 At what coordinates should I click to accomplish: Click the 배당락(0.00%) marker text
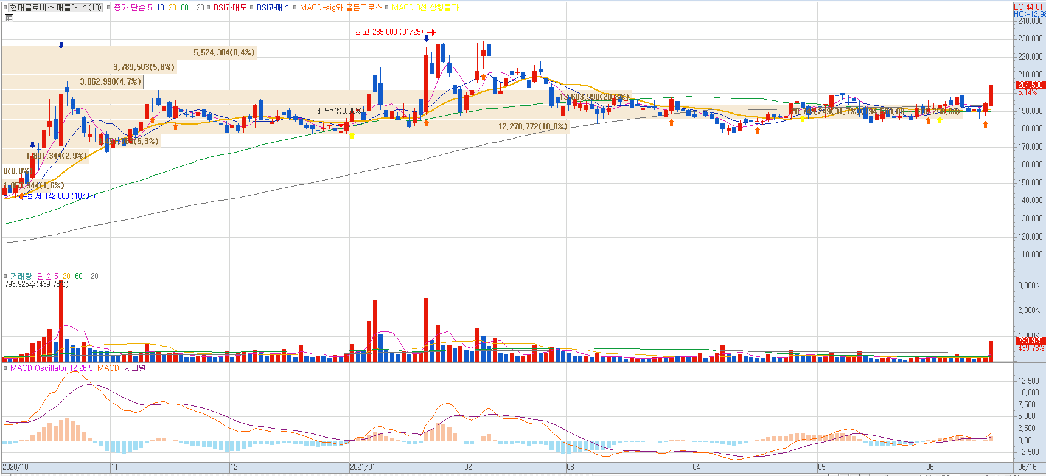click(341, 111)
